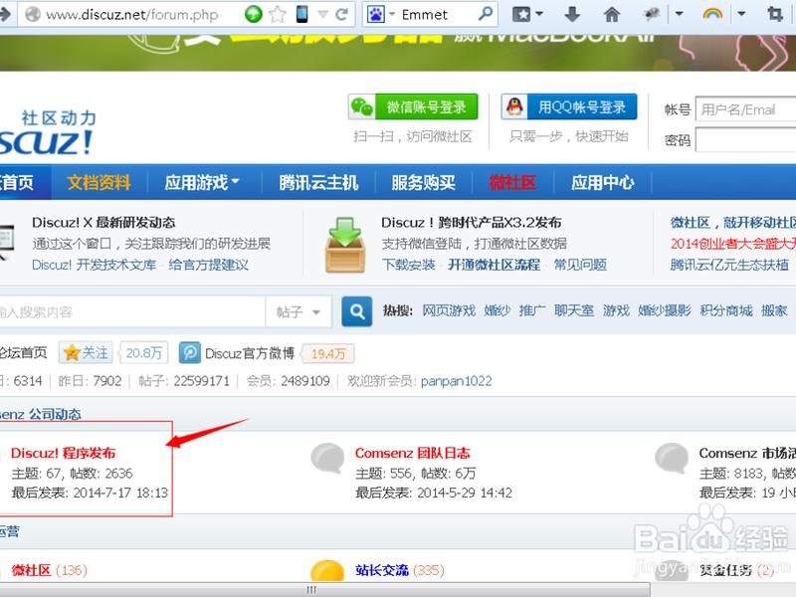Screen dimensions: 796x597
Task: Click the URL field www.discuz.net/forum.php
Action: pyautogui.click(x=132, y=15)
